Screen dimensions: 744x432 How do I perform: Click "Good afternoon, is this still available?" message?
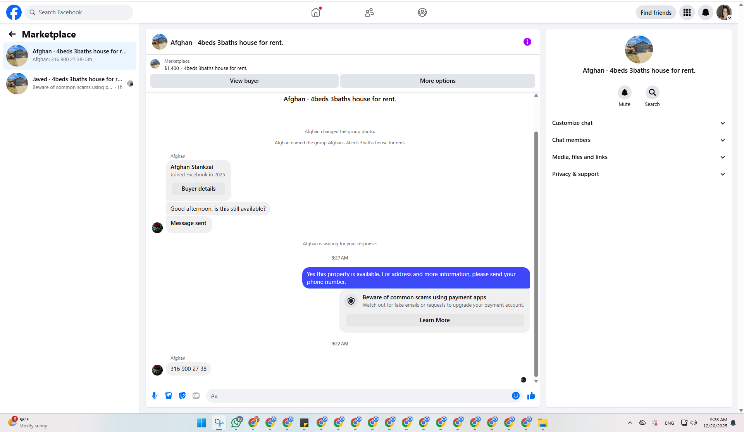218,209
